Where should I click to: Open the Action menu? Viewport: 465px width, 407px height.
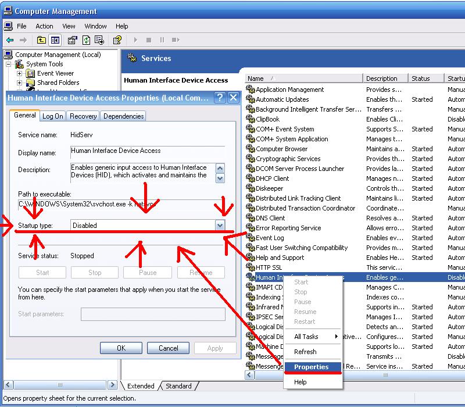[x=44, y=26]
